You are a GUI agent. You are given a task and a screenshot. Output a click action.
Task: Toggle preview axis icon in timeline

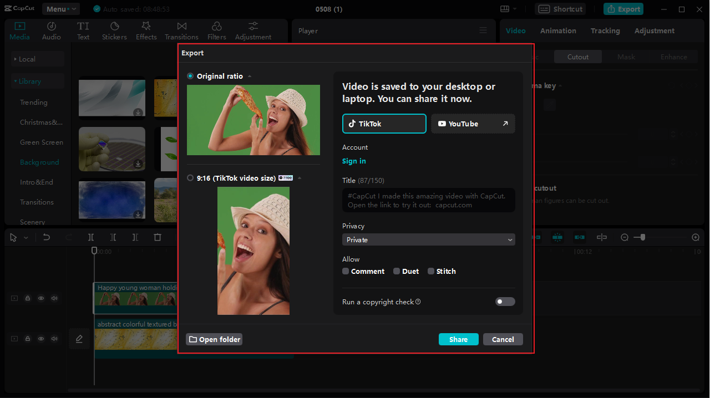tap(602, 237)
